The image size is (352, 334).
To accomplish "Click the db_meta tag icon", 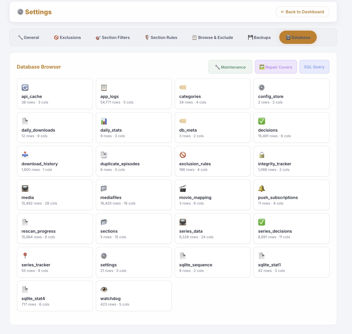I will click(x=183, y=121).
